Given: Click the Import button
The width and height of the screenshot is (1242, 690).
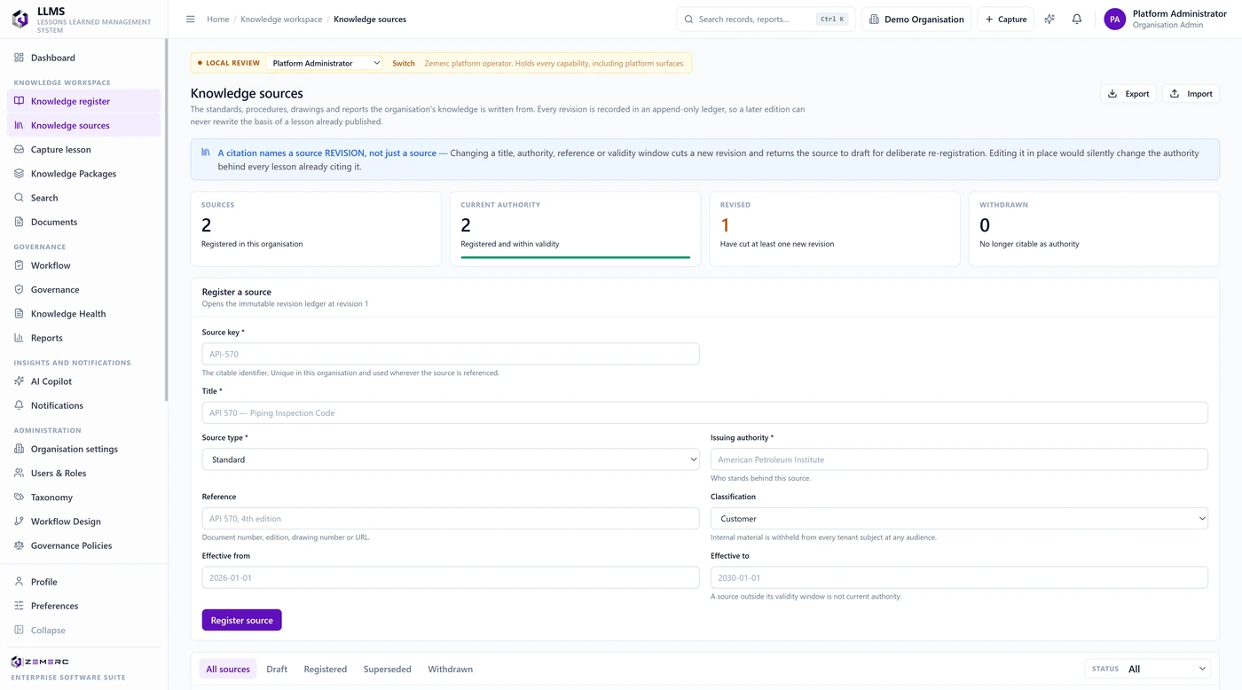Looking at the screenshot, I should tap(1191, 93).
